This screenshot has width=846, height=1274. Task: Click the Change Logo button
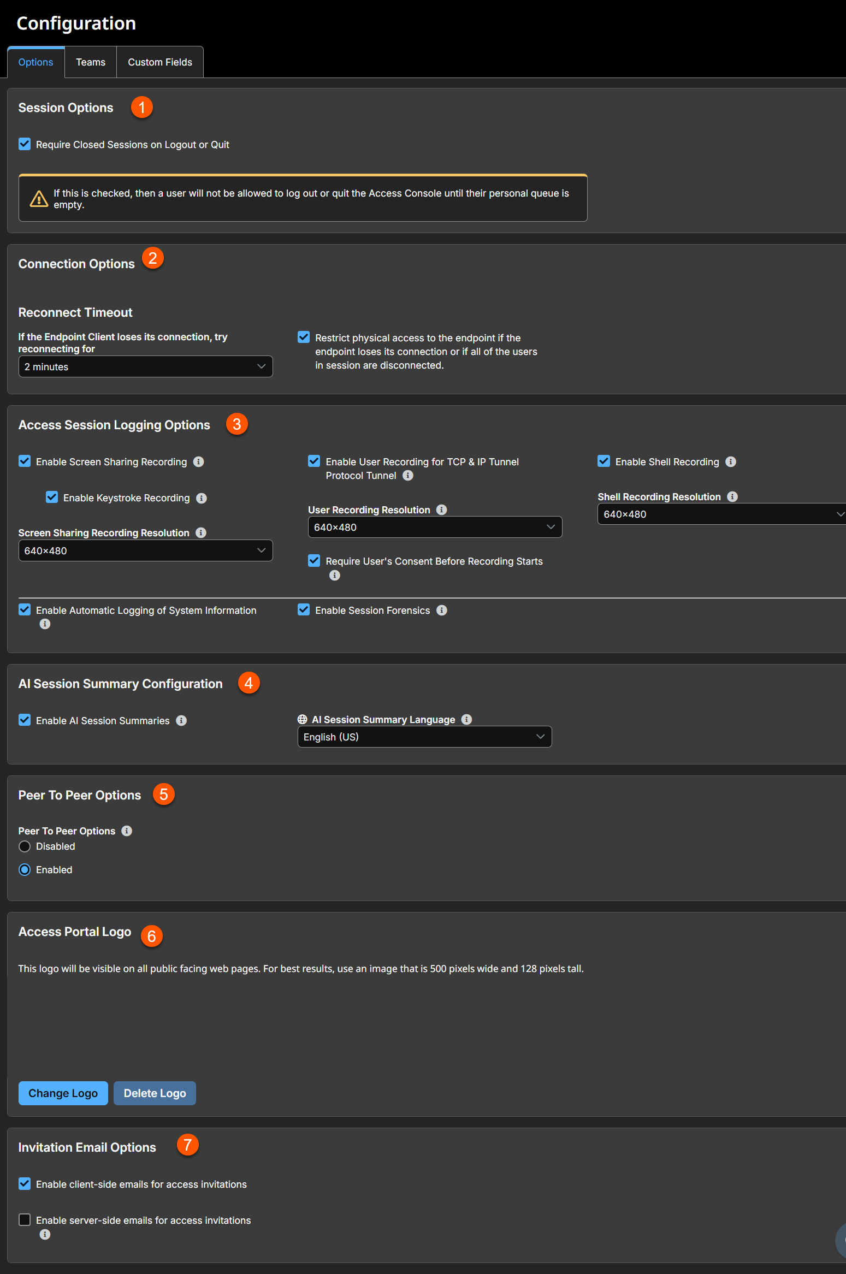63,1093
